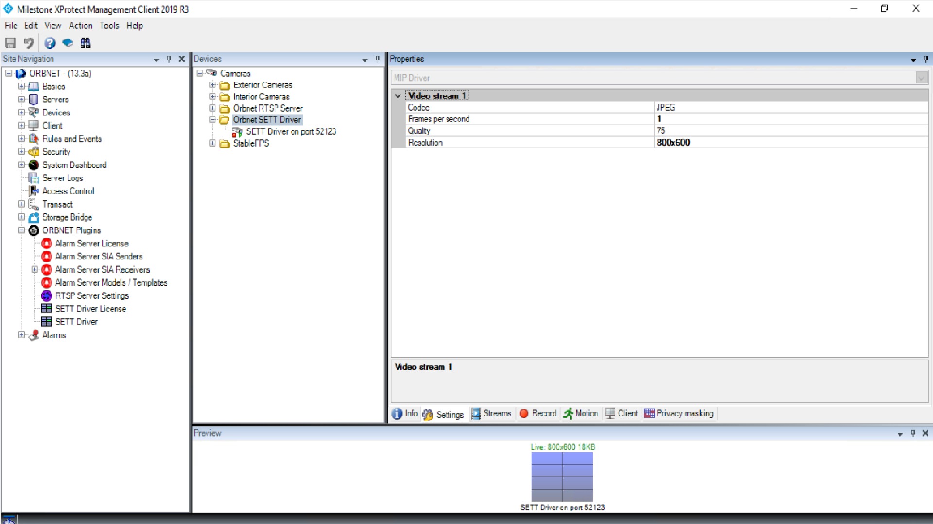Click the binoculars search toolbar icon
Viewport: 933px width, 524px height.
(x=86, y=43)
